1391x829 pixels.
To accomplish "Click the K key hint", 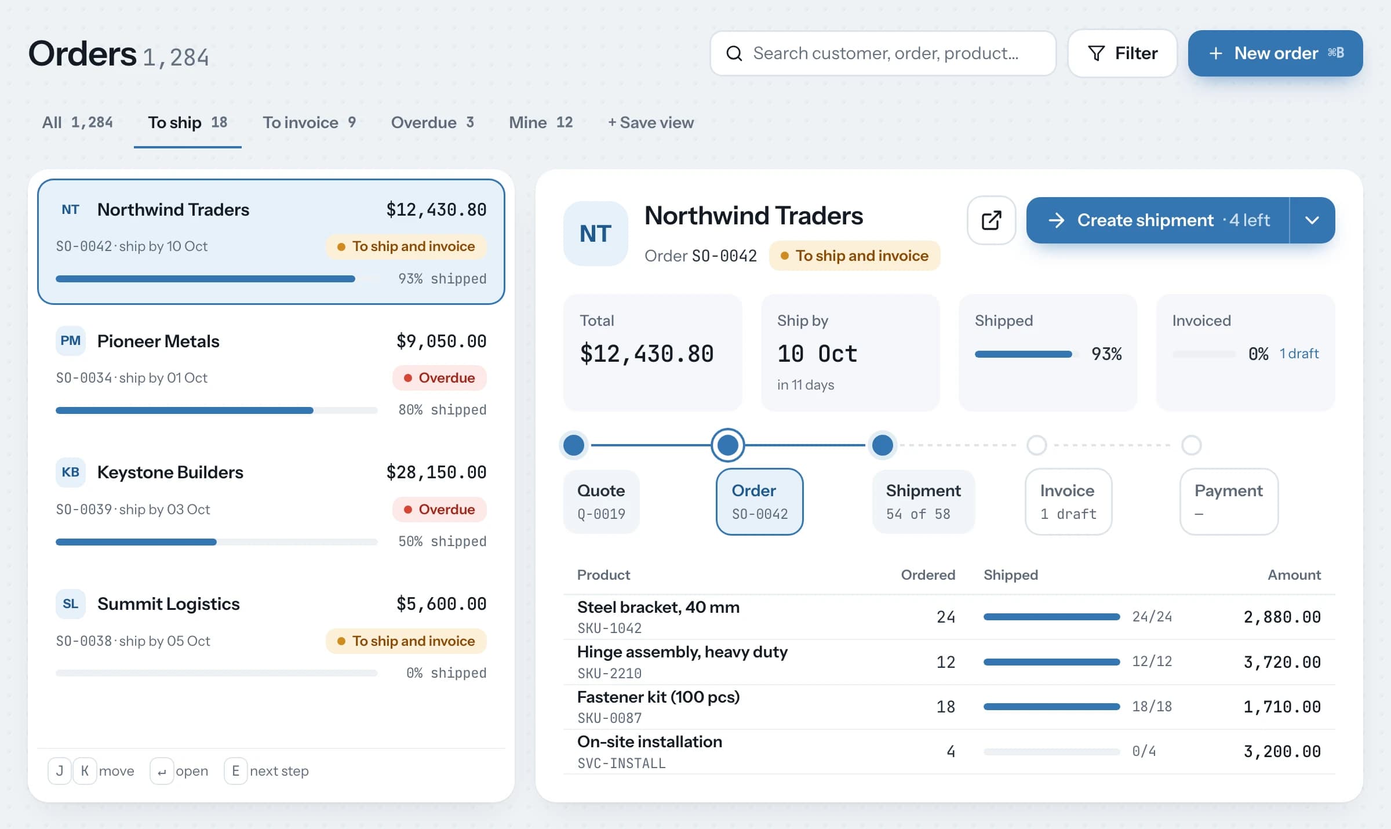I will pos(85,771).
